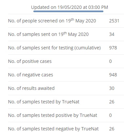Click 'No. of negative cases' label
Screen dimensions: 124x135
30,75
